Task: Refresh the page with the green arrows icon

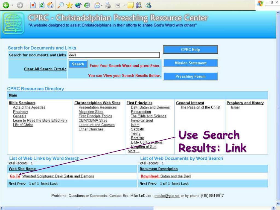Action: pos(42,5)
